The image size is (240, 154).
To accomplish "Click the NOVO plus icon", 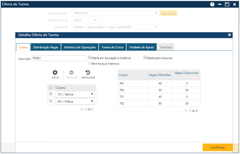I will click(55, 73).
